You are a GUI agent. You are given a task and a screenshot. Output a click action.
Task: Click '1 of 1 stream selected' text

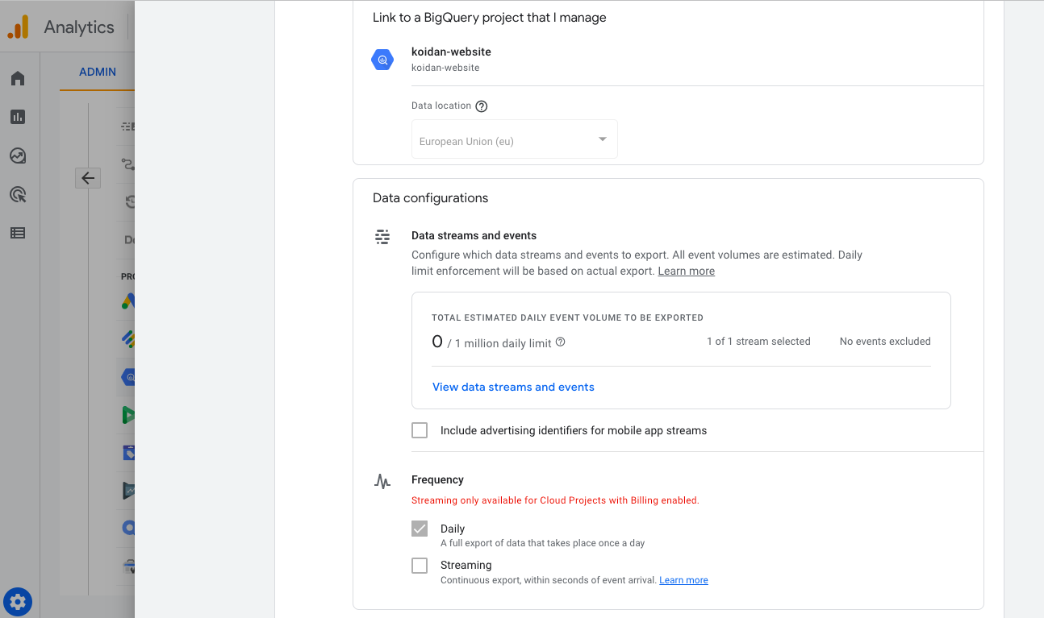pyautogui.click(x=758, y=342)
